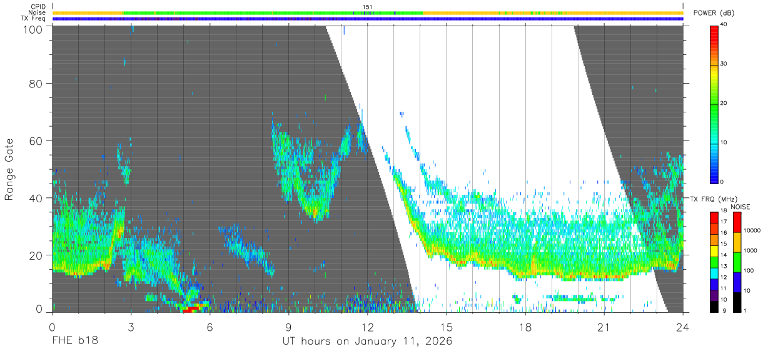Select the rainbow POWER color scale bar
The image size is (768, 354).
point(714,104)
